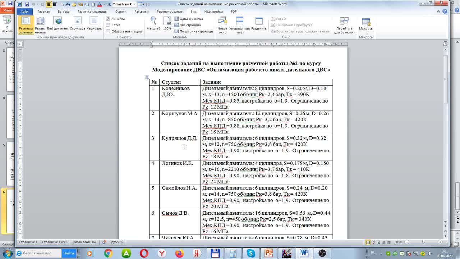
Task: Choose Page width (По ширине страницы) zoom
Action: 194,31
